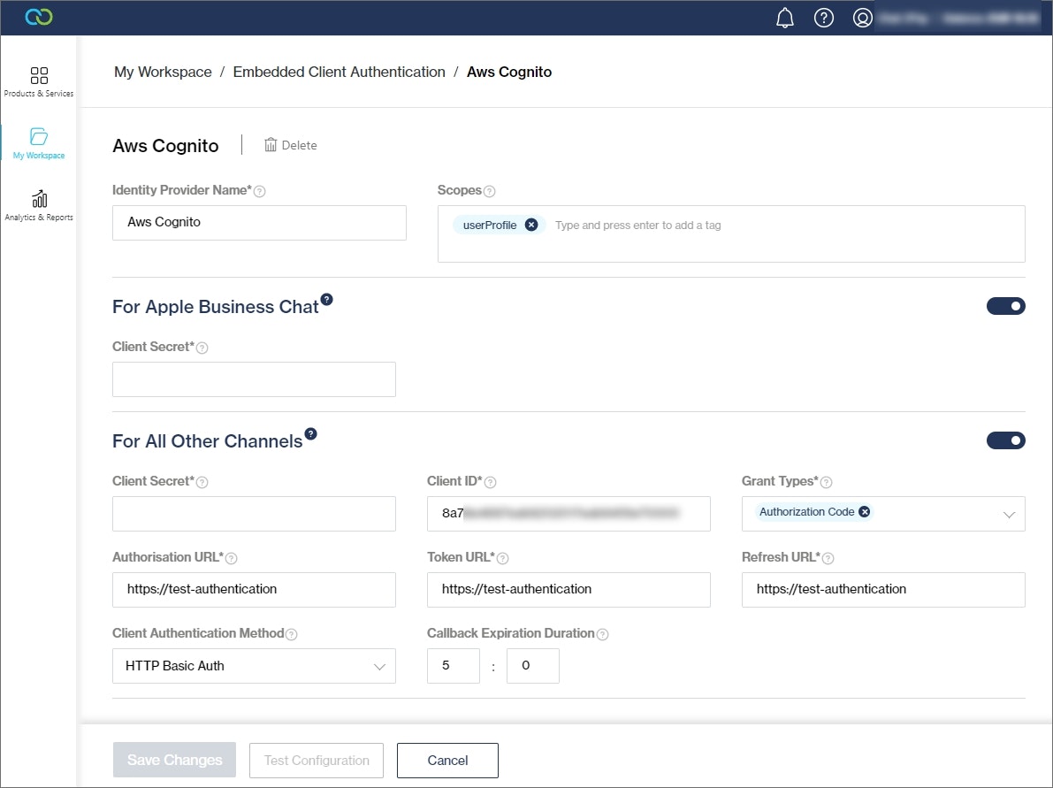Show help for Grant Types
The width and height of the screenshot is (1053, 788).
(827, 482)
